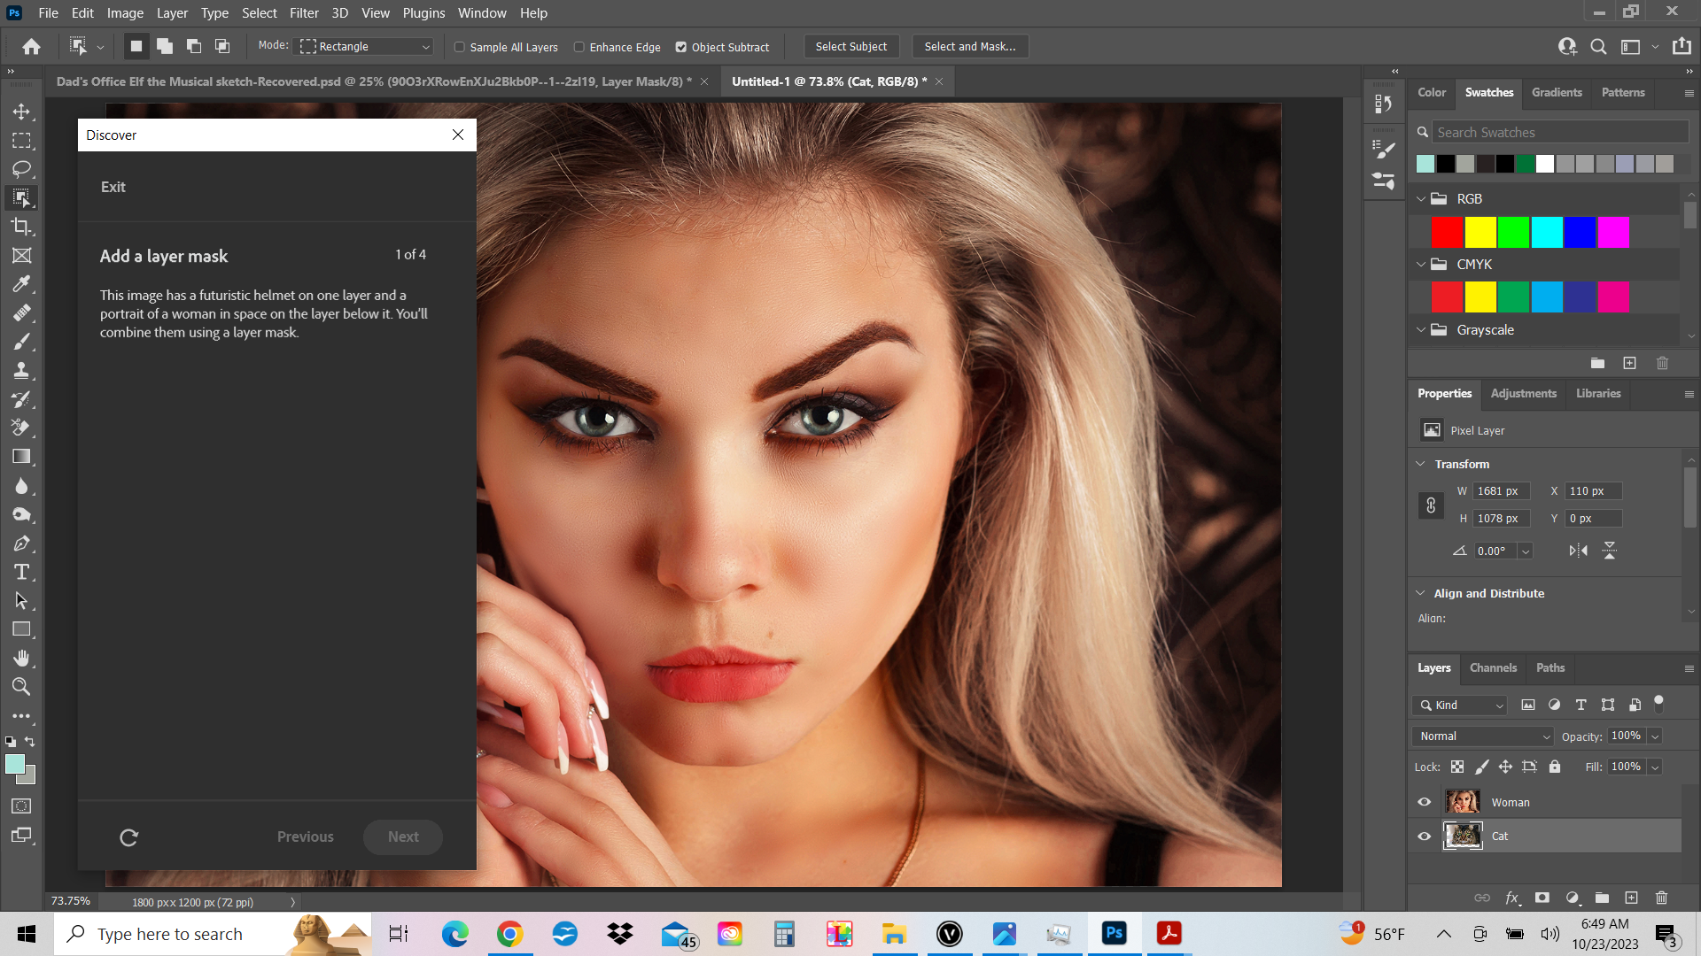
Task: Choose the Horizontal Type tool
Action: coord(22,572)
